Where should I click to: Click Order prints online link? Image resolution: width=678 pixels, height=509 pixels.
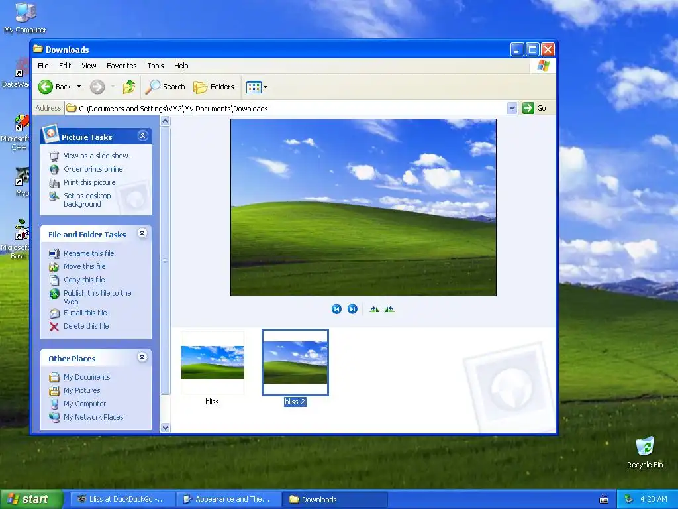(x=93, y=169)
